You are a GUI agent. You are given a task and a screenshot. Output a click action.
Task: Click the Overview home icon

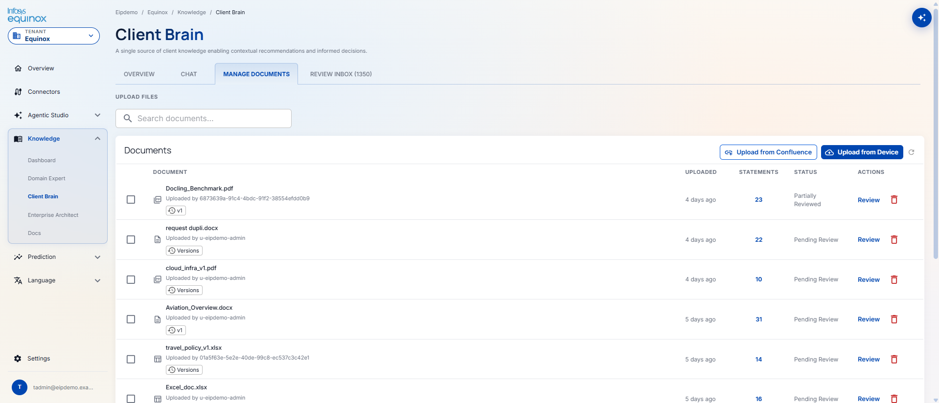point(18,68)
